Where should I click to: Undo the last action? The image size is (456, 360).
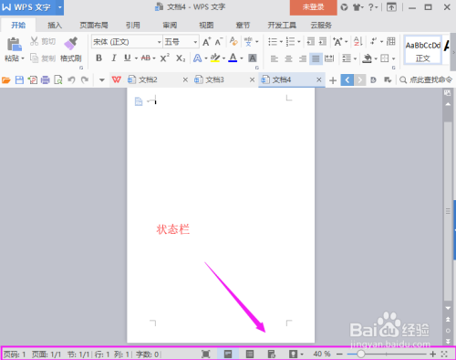[71, 79]
